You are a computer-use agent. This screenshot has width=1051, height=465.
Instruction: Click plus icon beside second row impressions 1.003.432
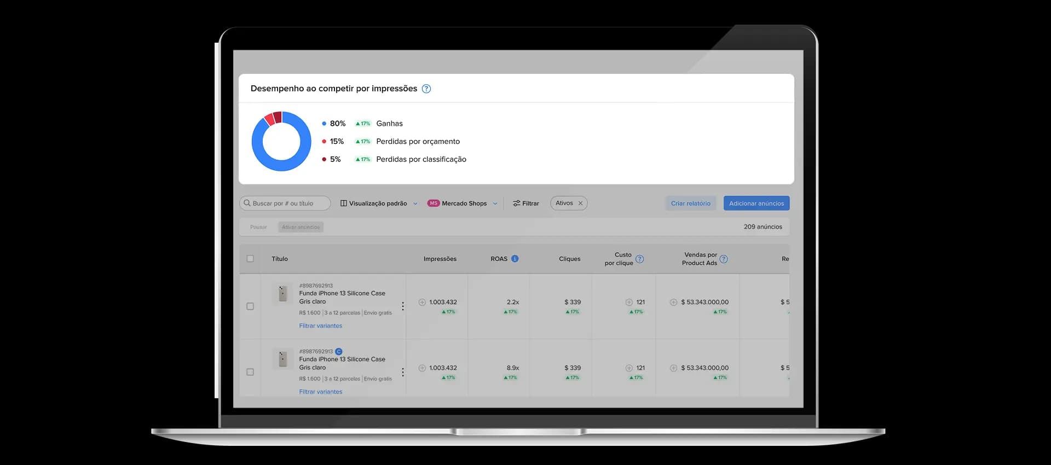click(x=422, y=368)
